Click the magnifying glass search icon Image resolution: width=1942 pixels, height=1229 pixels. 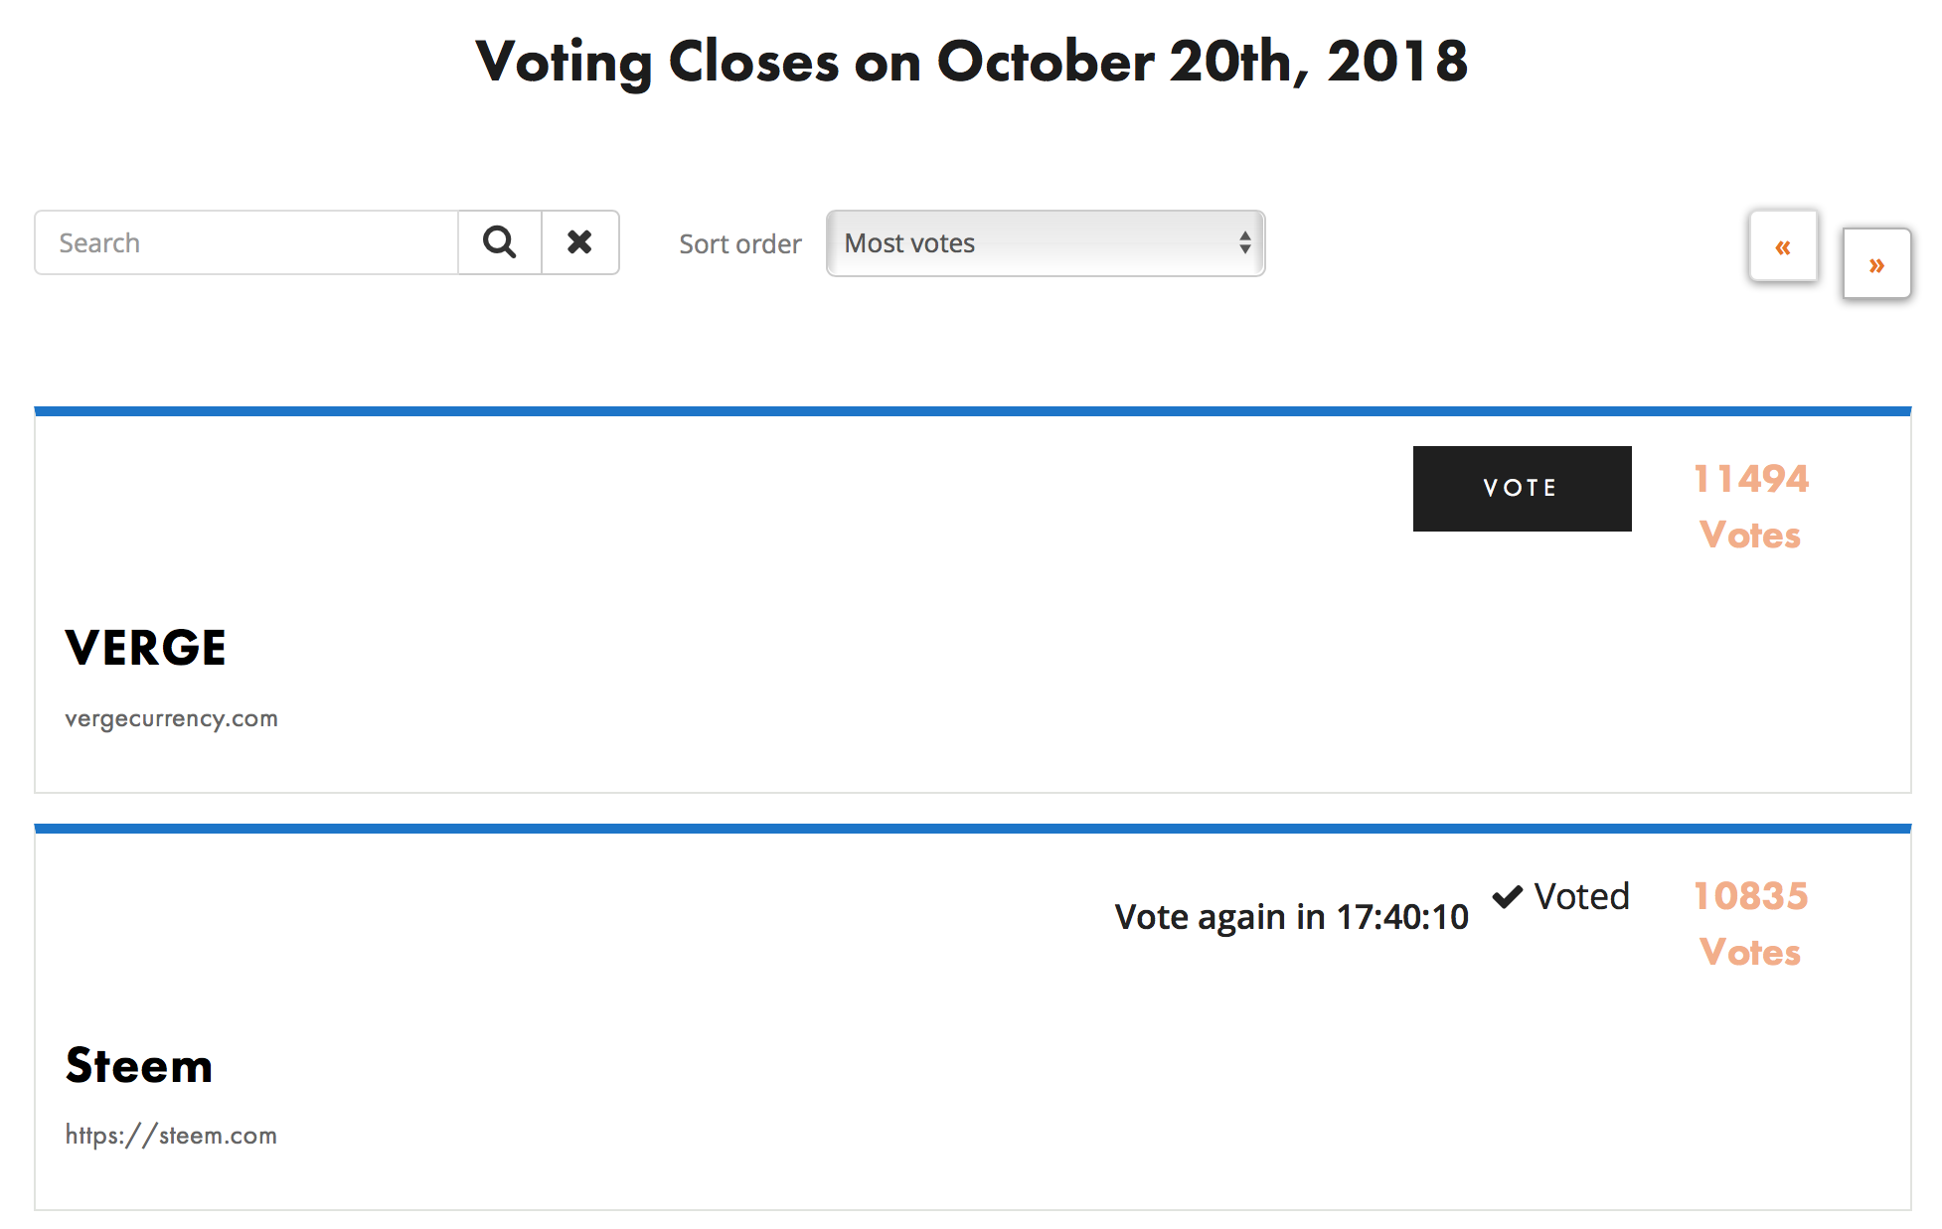(499, 242)
